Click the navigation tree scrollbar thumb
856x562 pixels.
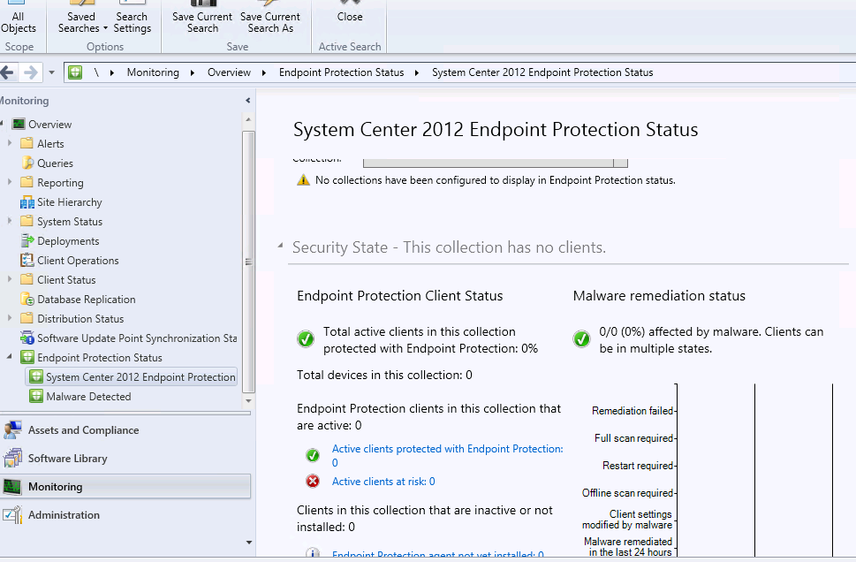coord(248,262)
